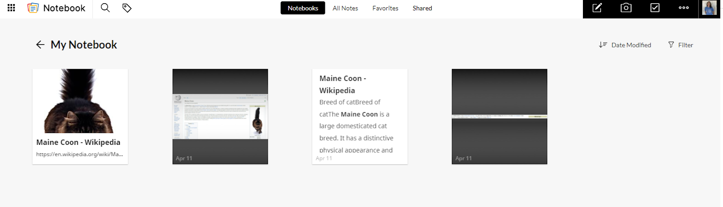Click the Maine Coon - Wikipedia bookmark title
723x207 pixels.
(x=78, y=142)
